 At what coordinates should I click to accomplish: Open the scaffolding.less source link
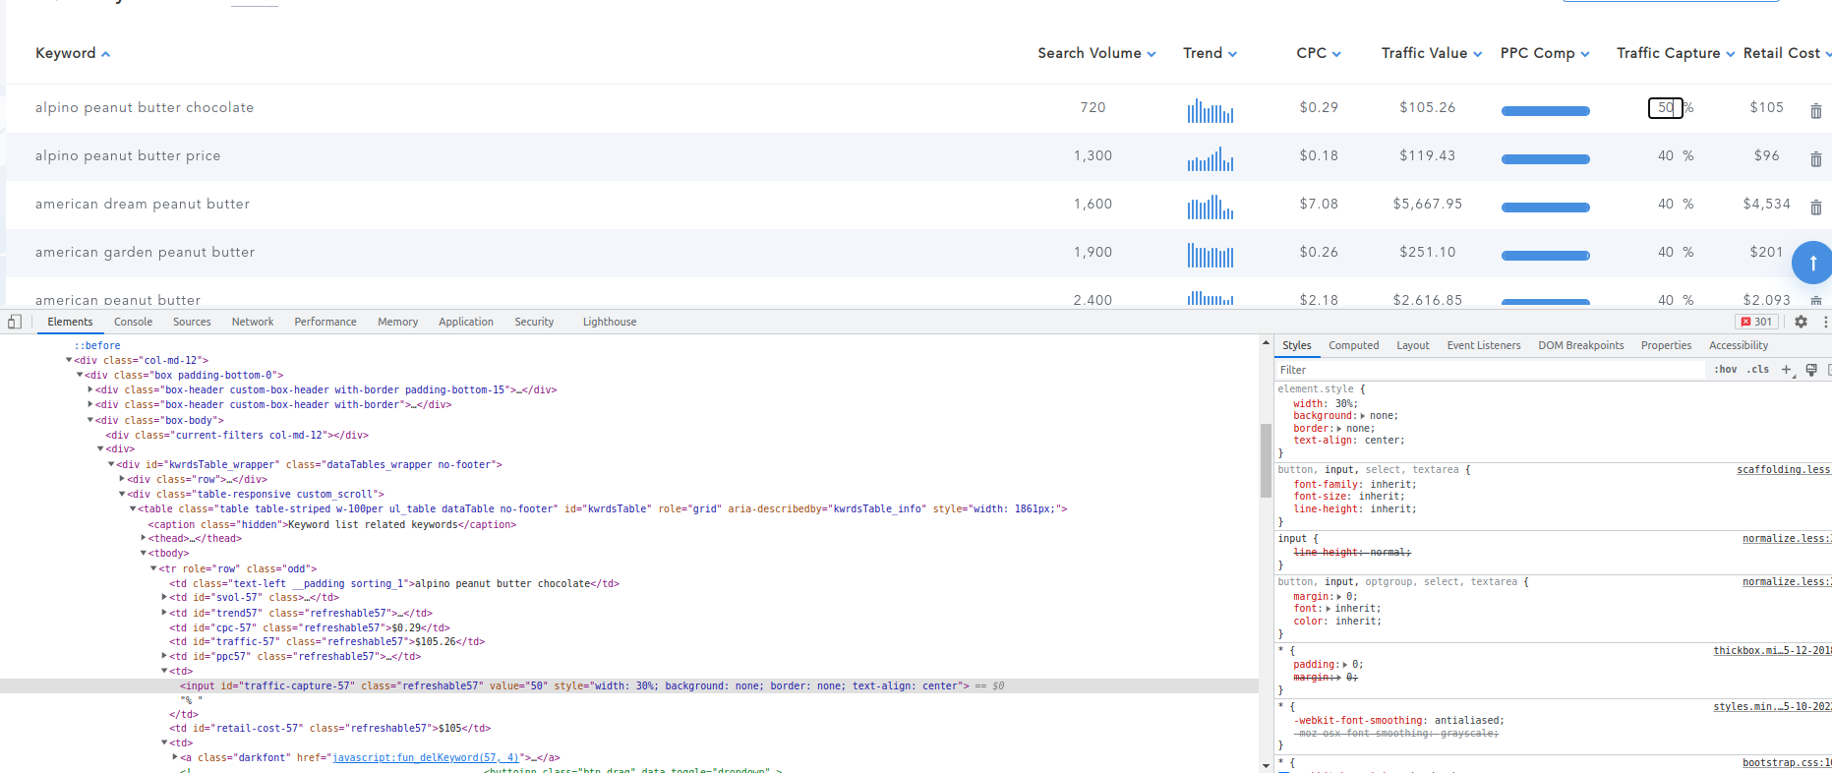[x=1783, y=470]
